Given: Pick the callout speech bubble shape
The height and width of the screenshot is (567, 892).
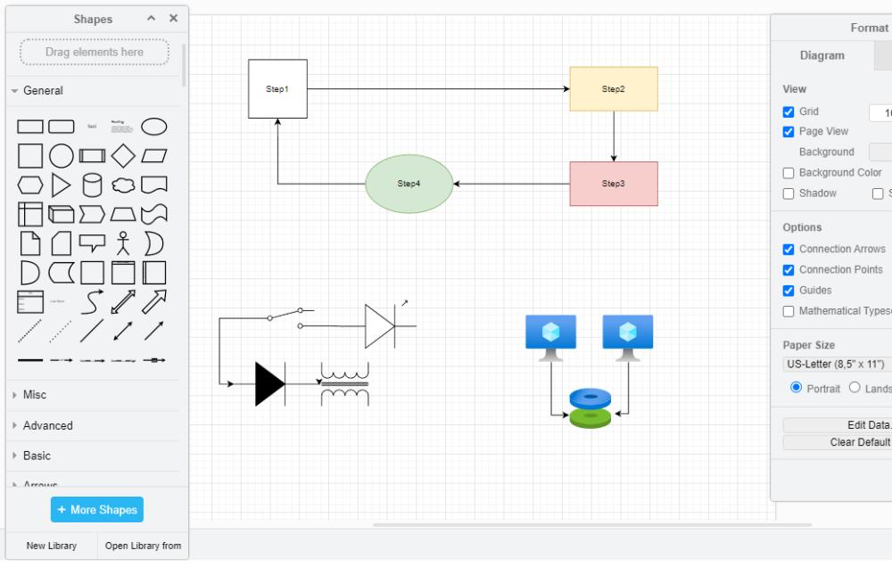Looking at the screenshot, I should pyautogui.click(x=92, y=243).
